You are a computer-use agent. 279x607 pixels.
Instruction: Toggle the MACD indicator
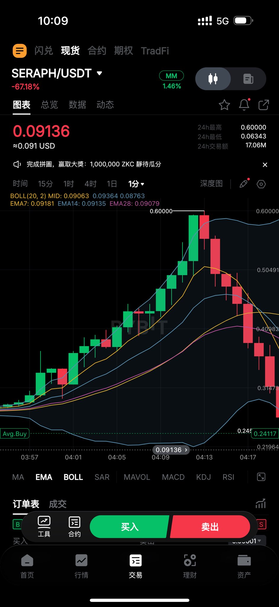point(173,477)
